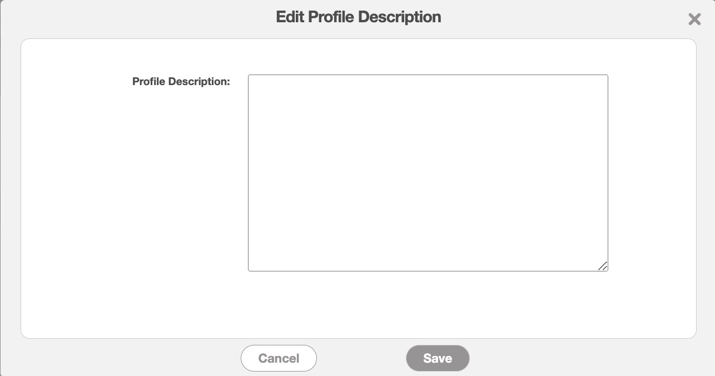Hit the close icon of the dialog

694,19
